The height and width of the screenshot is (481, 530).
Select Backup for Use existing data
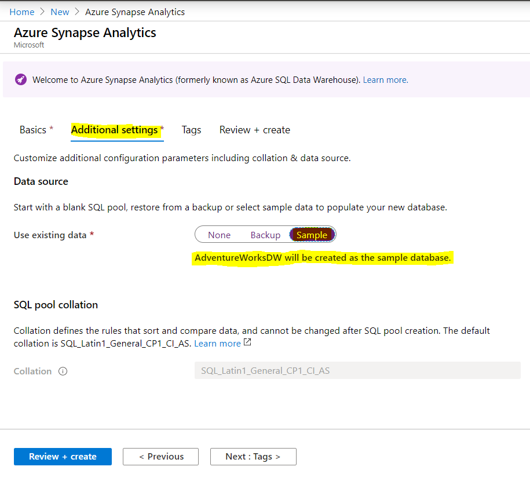coord(265,235)
